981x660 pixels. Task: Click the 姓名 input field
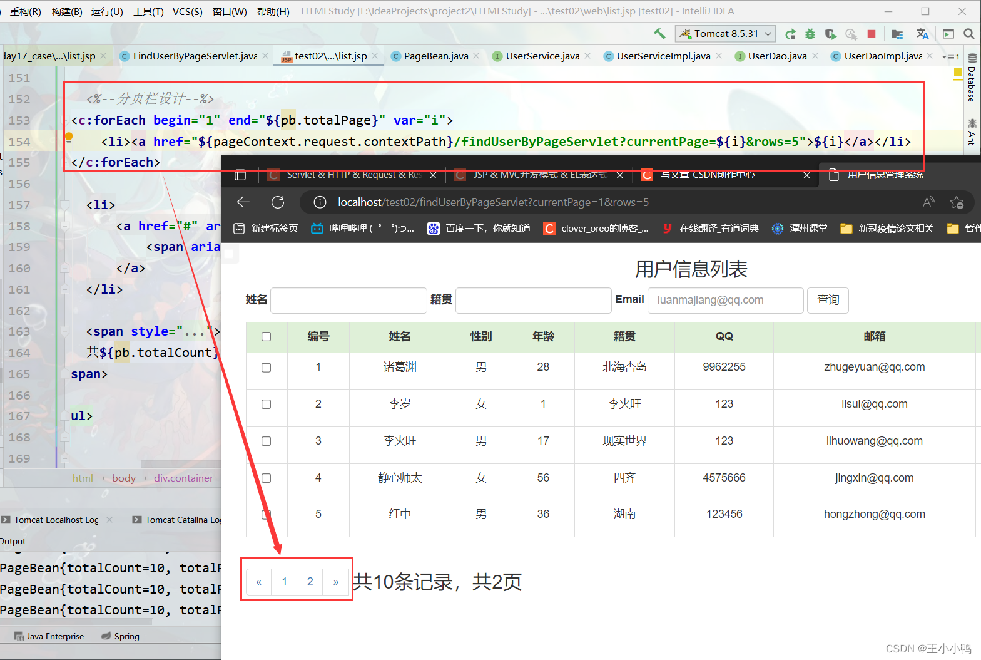348,300
